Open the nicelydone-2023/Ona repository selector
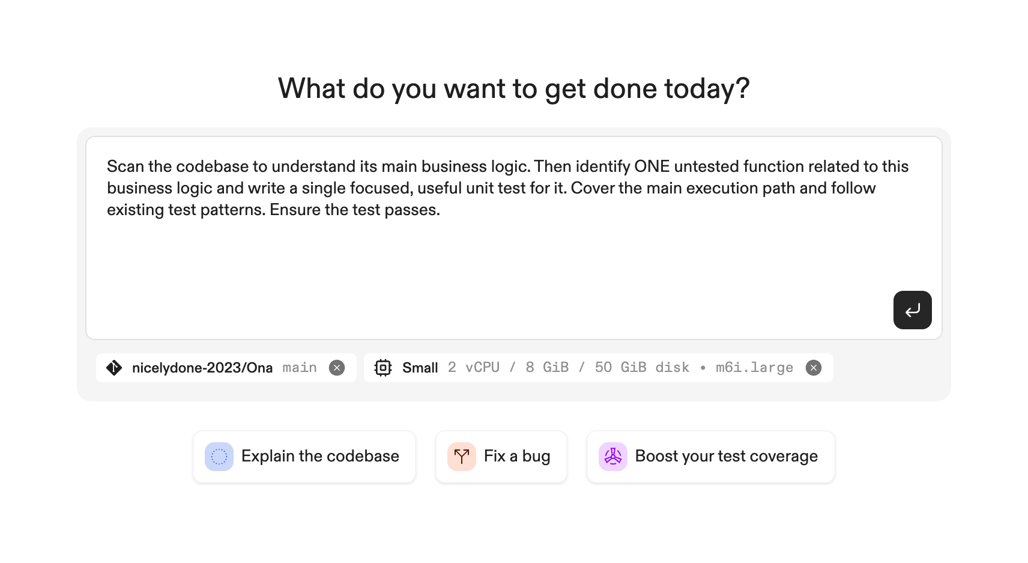Image resolution: width=1028 pixels, height=563 pixels. point(202,368)
